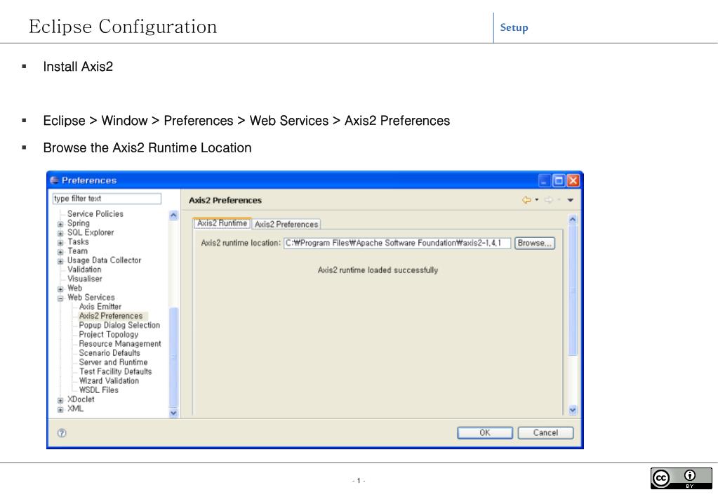Select Wizard Validation item
The image size is (718, 497).
(109, 380)
